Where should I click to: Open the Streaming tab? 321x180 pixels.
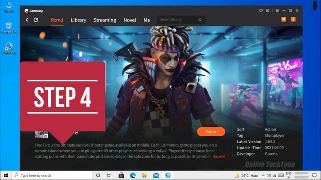click(105, 20)
